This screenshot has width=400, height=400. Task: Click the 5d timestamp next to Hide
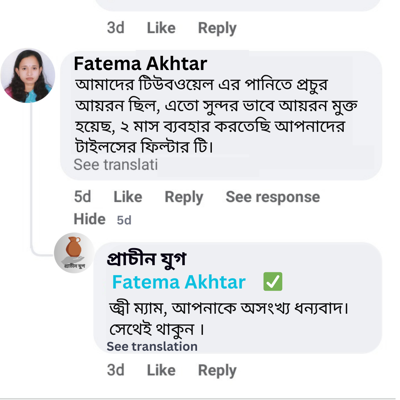123,220
